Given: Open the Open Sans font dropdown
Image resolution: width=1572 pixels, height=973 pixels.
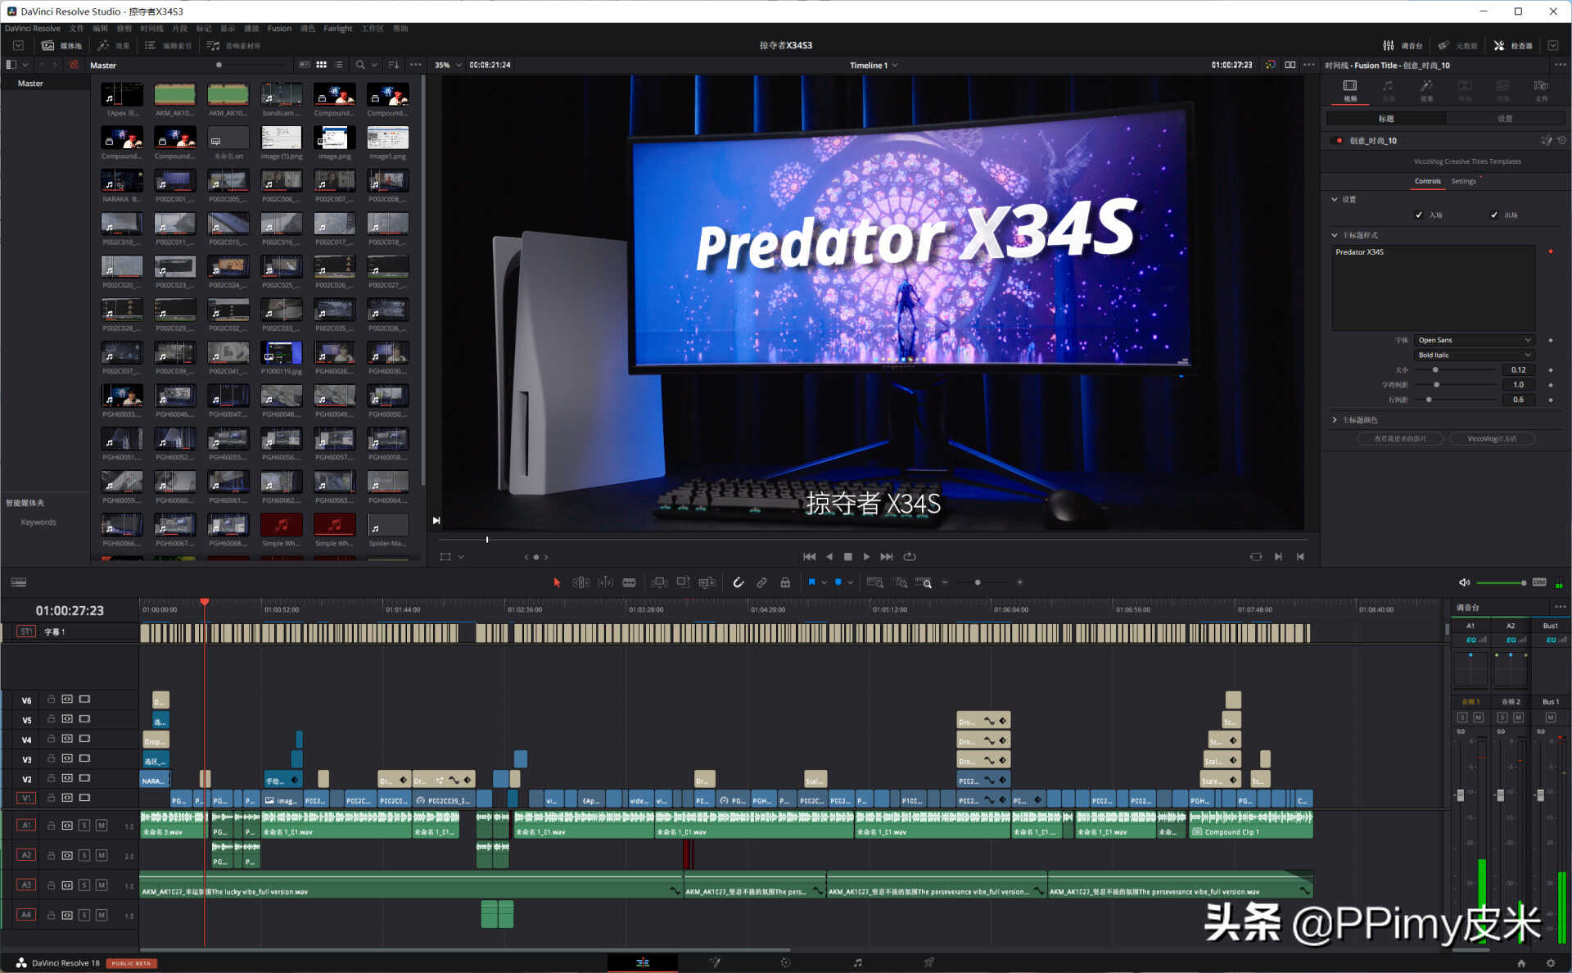Looking at the screenshot, I should 1474,340.
